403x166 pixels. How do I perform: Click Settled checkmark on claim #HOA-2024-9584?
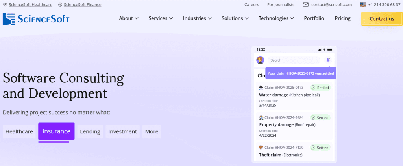click(313, 118)
